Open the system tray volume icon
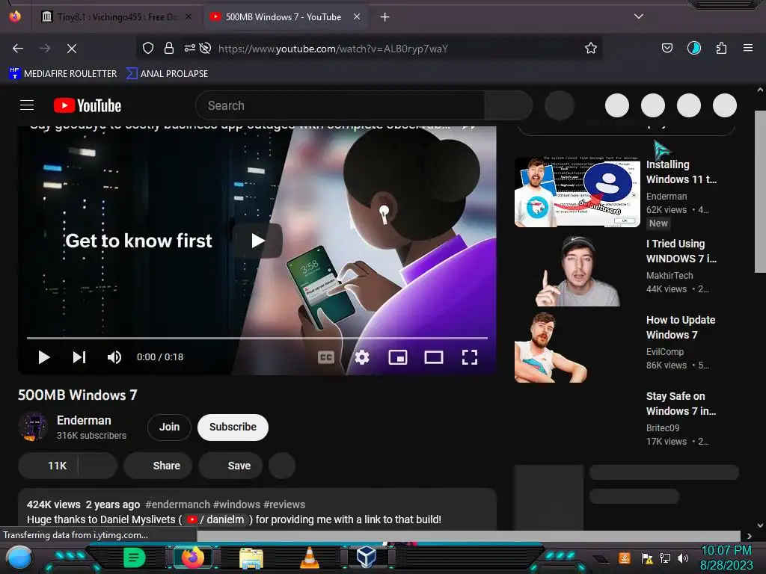Viewport: 766px width, 574px height. (x=683, y=558)
